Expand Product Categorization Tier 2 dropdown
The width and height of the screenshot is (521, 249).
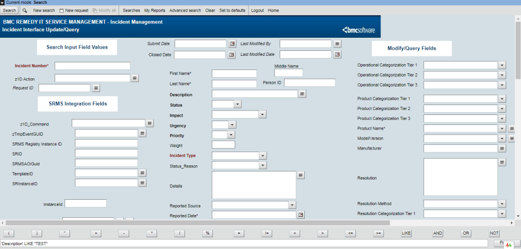(x=502, y=109)
